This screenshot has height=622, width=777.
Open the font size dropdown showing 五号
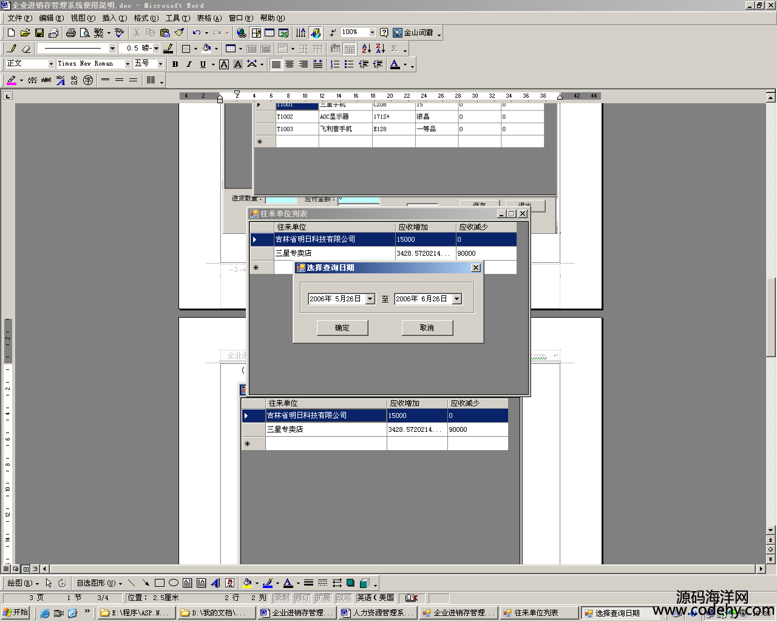point(160,64)
